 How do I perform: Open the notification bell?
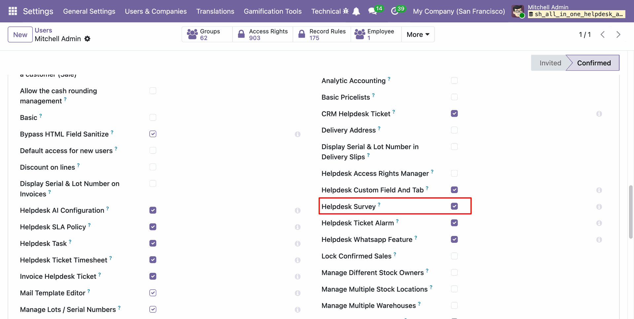[x=356, y=12]
